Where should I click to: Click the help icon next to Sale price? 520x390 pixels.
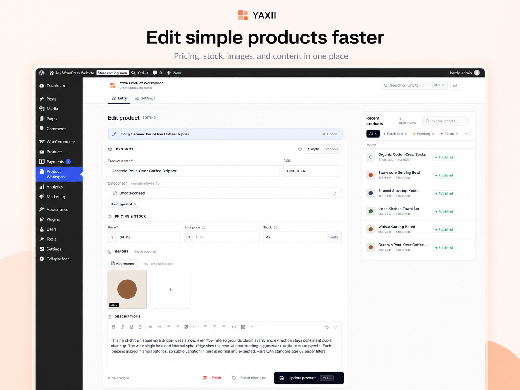[x=204, y=227]
